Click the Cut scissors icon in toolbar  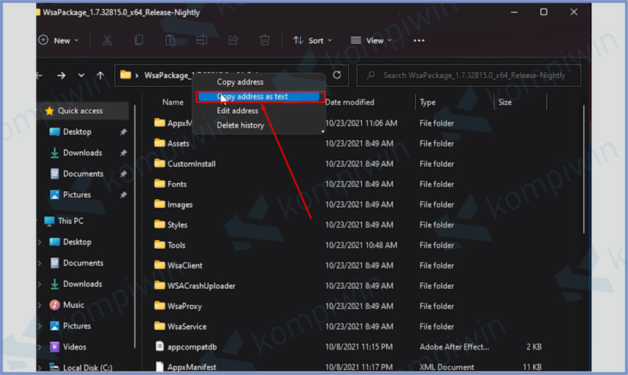pos(107,40)
